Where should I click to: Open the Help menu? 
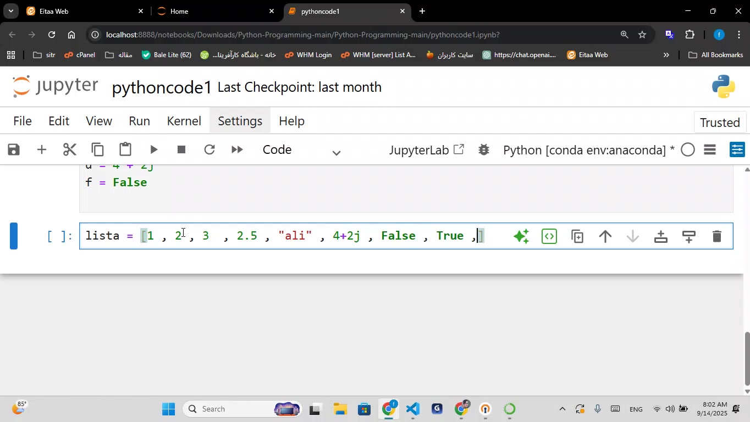pyautogui.click(x=291, y=121)
